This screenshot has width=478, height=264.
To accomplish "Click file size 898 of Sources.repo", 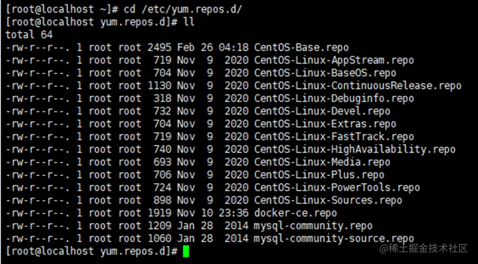I will click(x=162, y=200).
